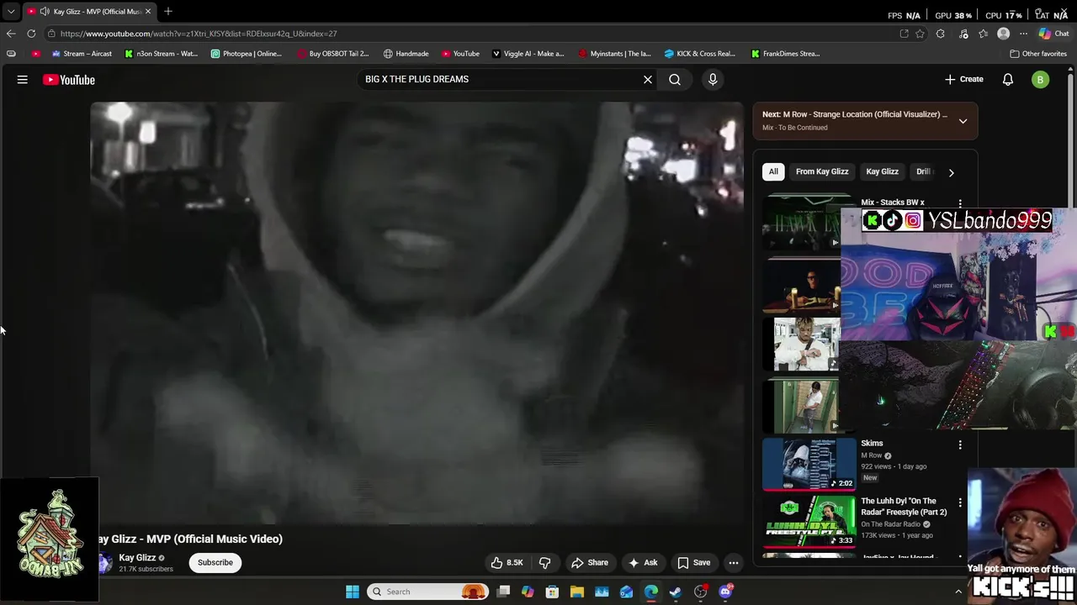This screenshot has height=605, width=1077.
Task: Open Kay Glizz channel name link
Action: click(x=137, y=558)
